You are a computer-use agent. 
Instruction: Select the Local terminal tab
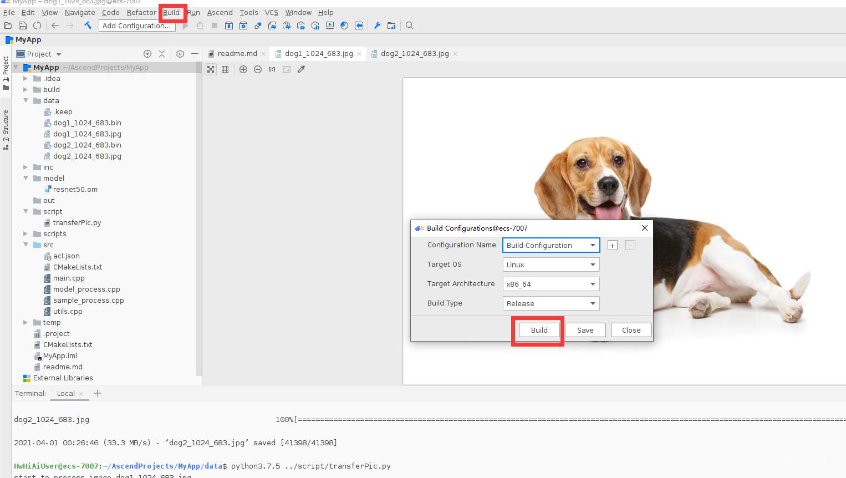[65, 393]
